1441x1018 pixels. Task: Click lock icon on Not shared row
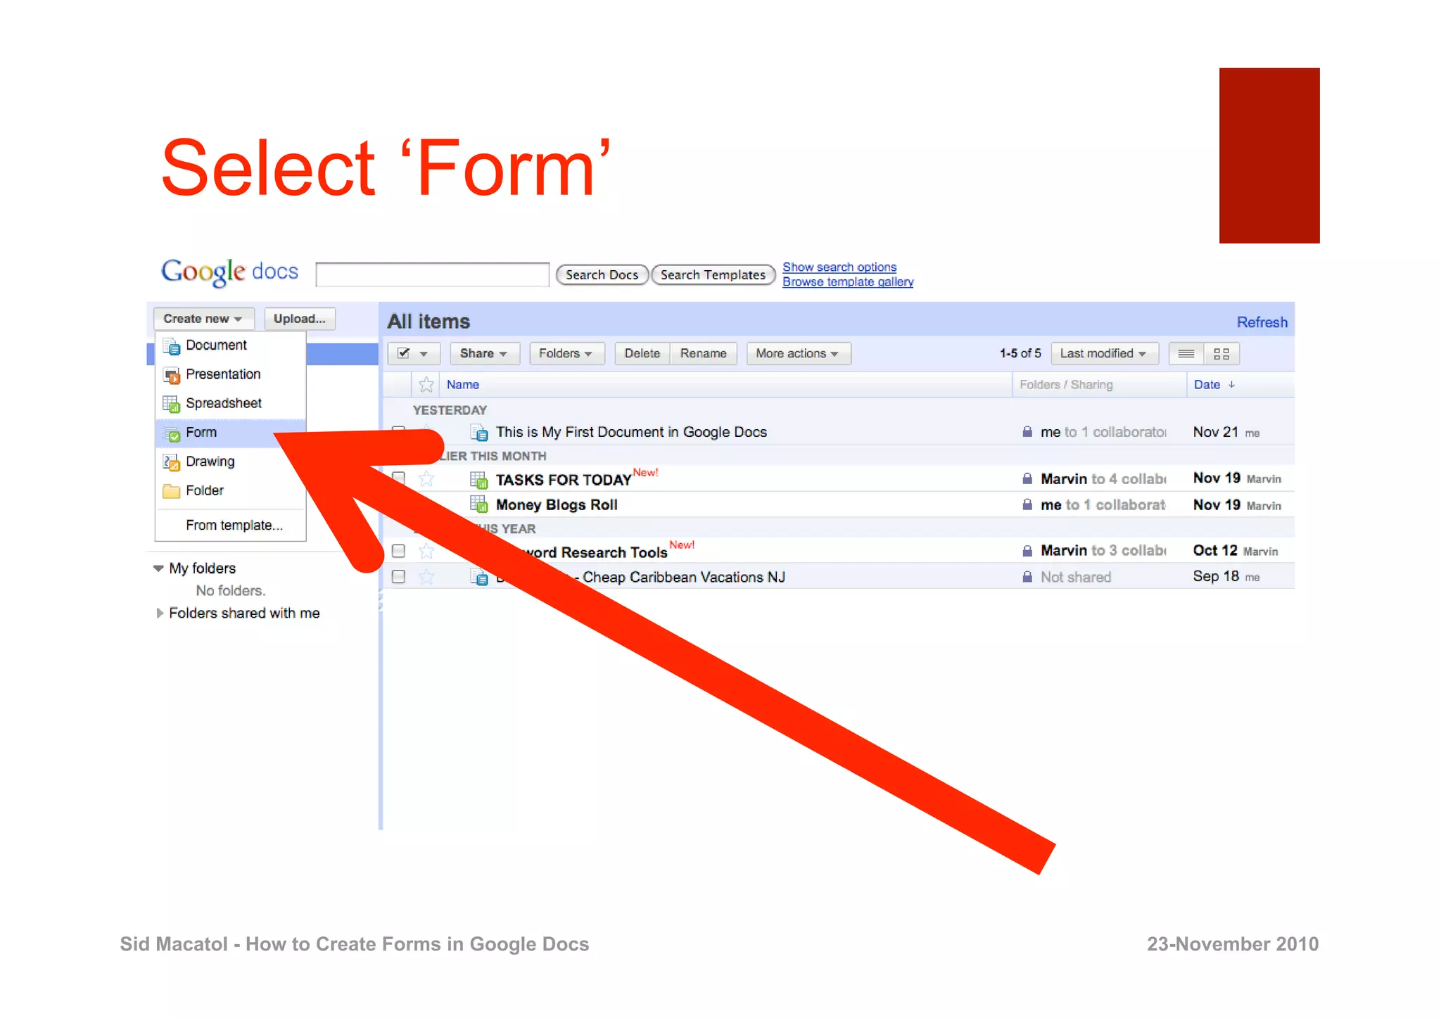pos(1027,577)
